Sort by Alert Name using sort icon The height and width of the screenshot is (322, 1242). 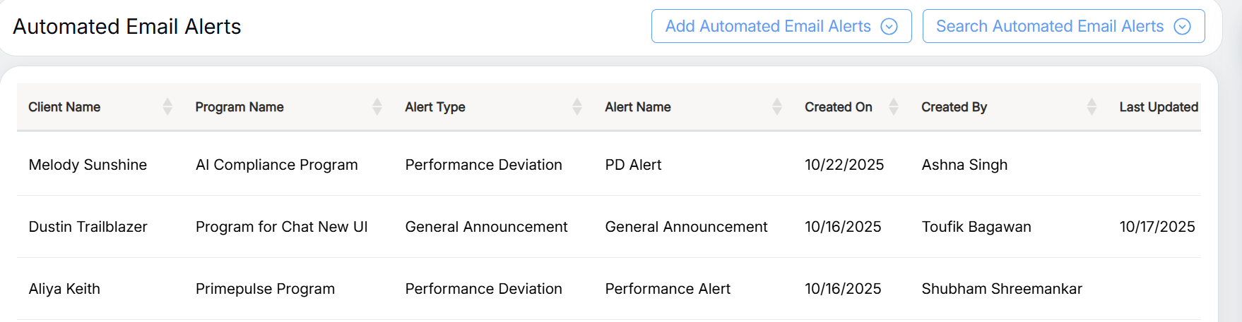(x=777, y=107)
